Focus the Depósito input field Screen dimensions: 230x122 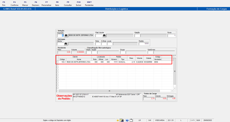click(60, 36)
